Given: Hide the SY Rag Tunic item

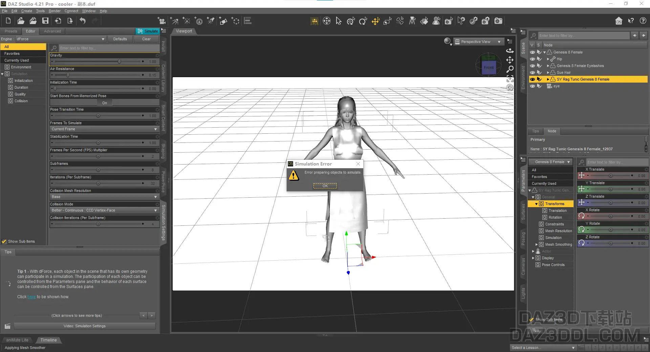Looking at the screenshot, I should (533, 79).
